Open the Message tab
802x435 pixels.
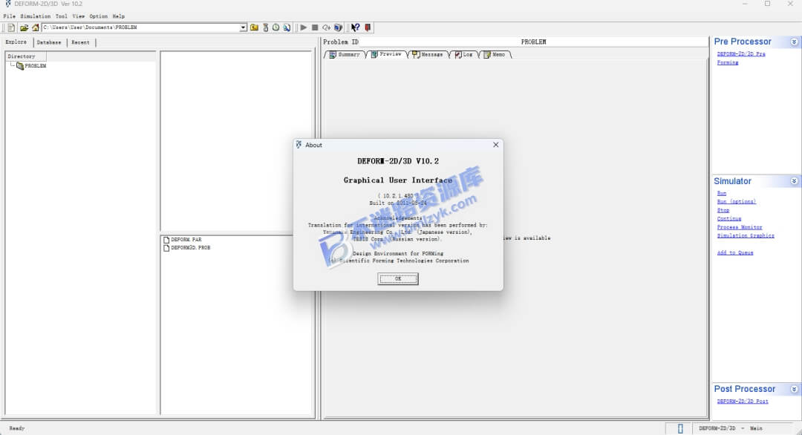point(428,55)
